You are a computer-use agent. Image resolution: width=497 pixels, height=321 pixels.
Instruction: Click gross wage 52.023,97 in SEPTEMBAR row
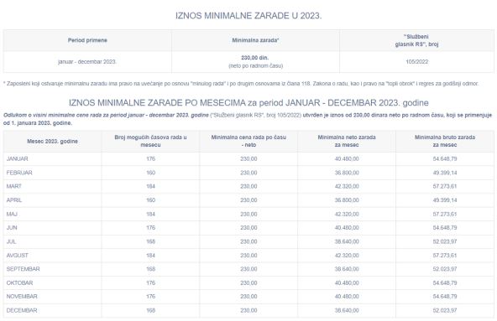click(x=445, y=269)
